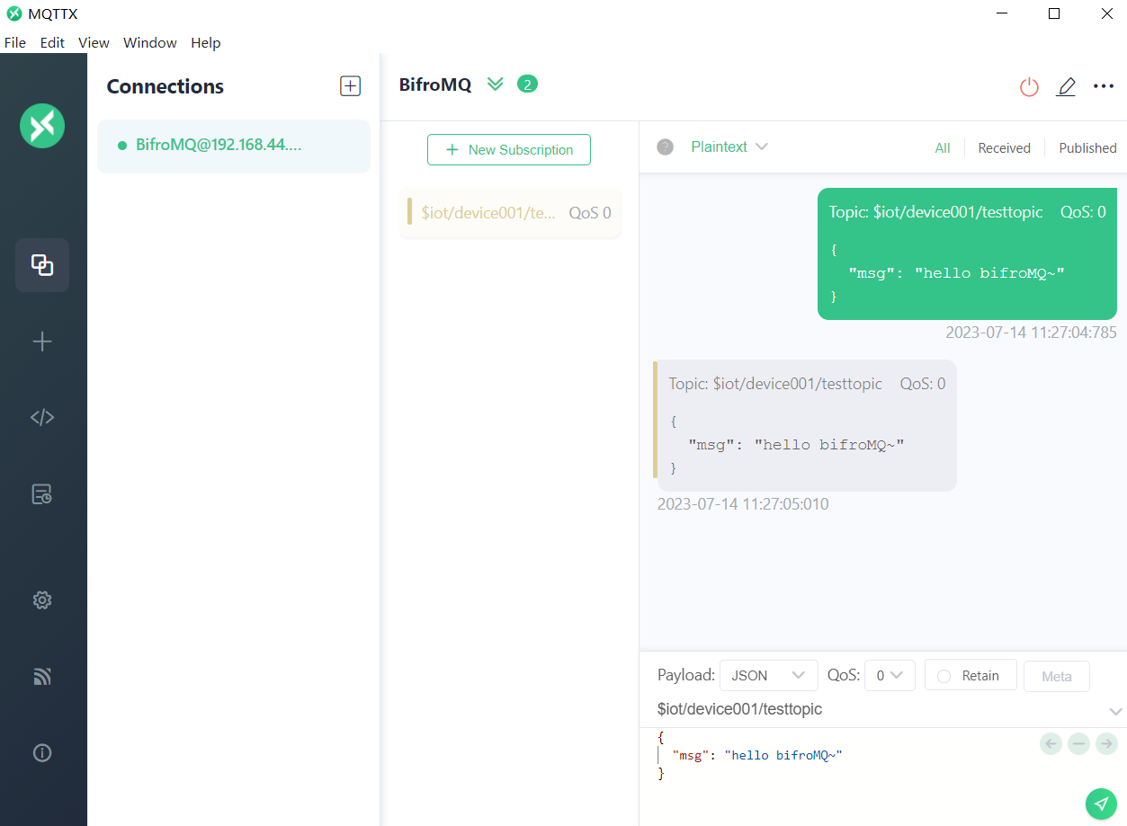Viewport: 1127px width, 826px height.
Task: Open the File menu
Action: (15, 42)
